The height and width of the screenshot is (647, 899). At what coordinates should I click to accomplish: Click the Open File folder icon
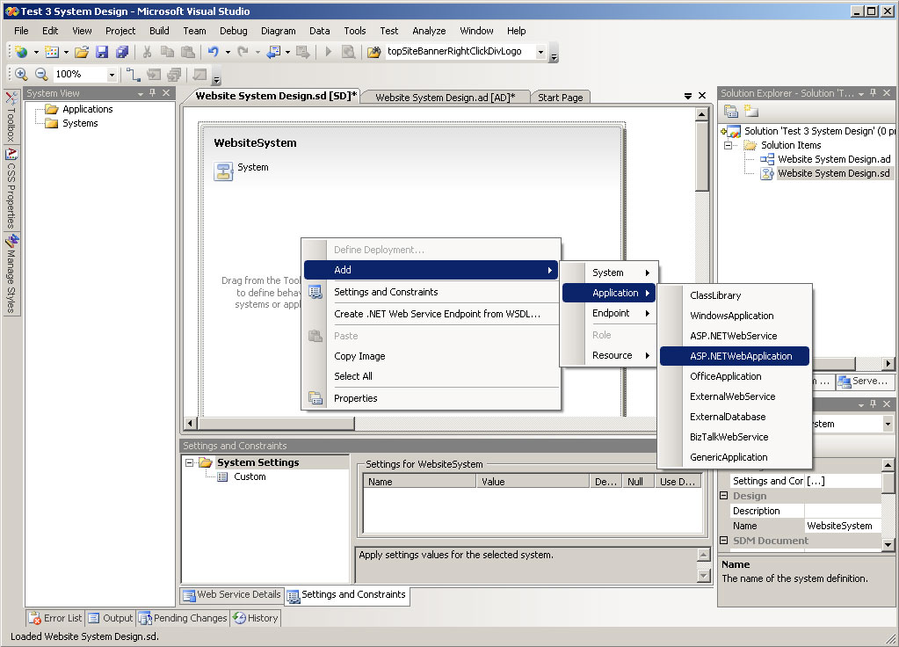[82, 52]
